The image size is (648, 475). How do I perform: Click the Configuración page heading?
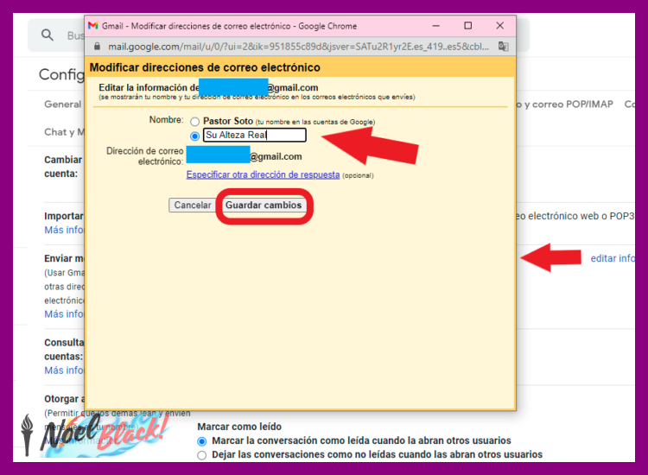pyautogui.click(x=61, y=74)
